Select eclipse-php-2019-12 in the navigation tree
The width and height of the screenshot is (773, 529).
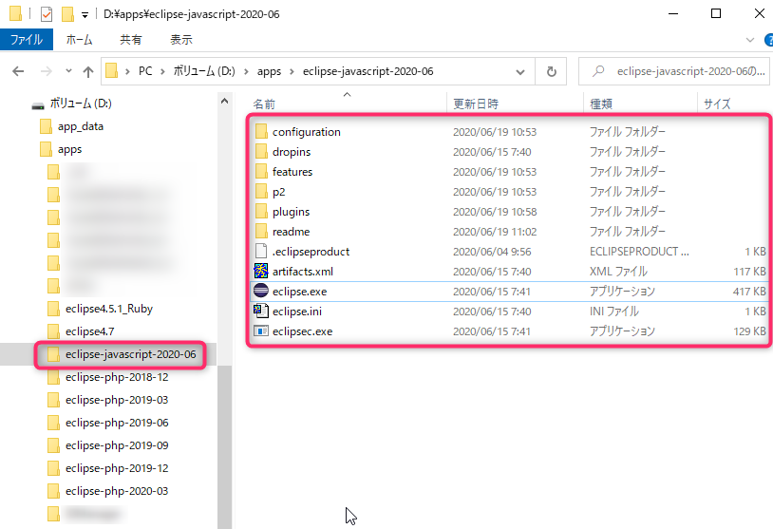pos(117,468)
